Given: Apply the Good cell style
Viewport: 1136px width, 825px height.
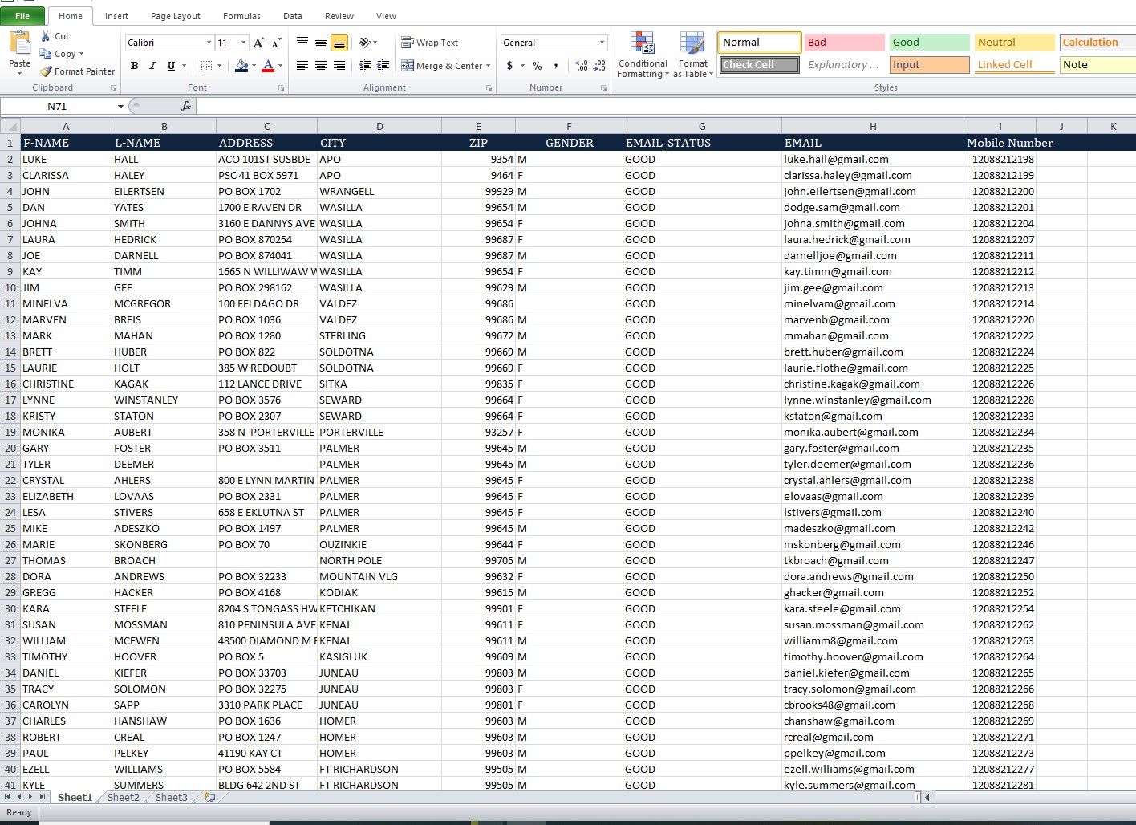Looking at the screenshot, I should 929,43.
